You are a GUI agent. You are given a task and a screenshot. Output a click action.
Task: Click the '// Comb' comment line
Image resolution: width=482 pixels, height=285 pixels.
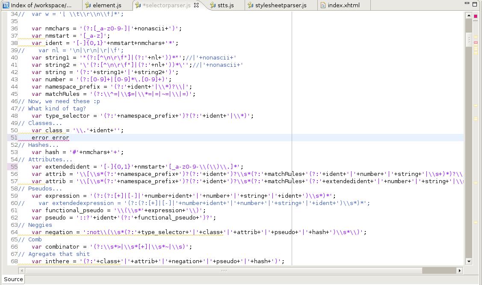[30, 240]
